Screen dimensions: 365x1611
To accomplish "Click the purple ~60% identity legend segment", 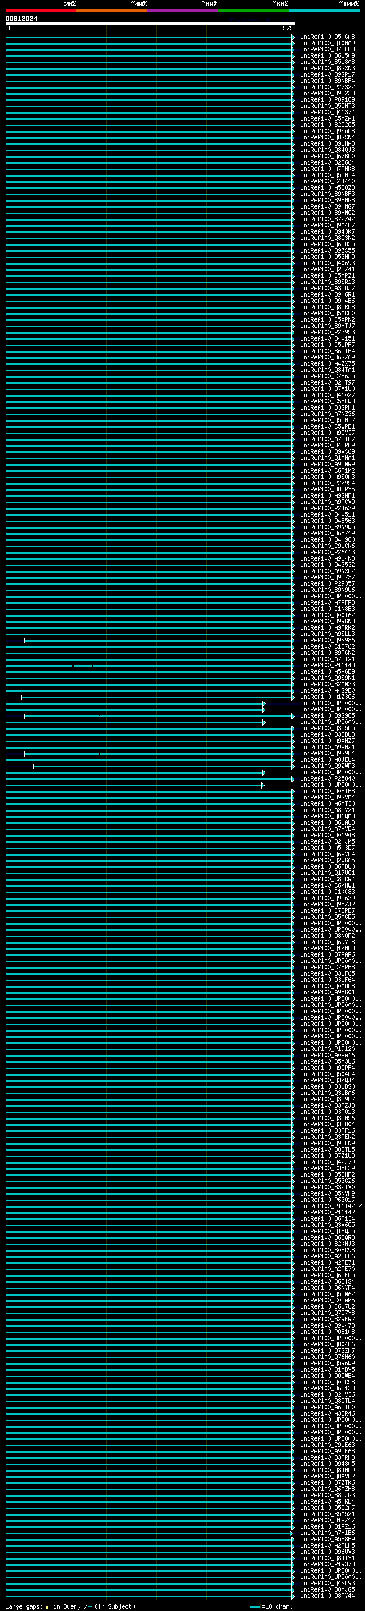I will tap(183, 10).
